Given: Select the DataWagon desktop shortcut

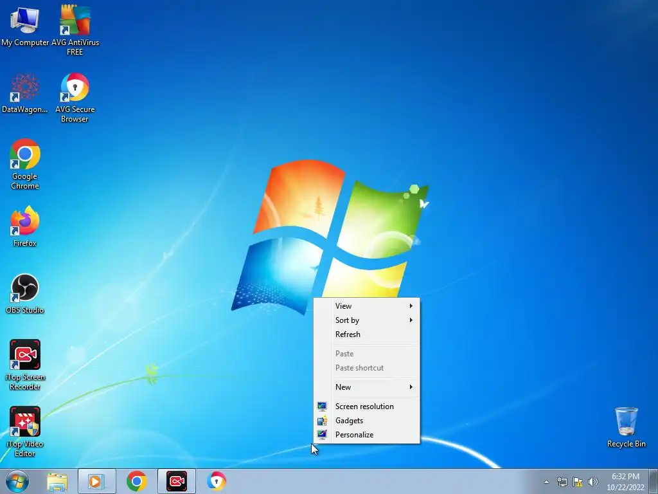Looking at the screenshot, I should [25, 93].
